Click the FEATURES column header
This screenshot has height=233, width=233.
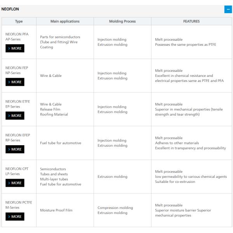coord(191,21)
